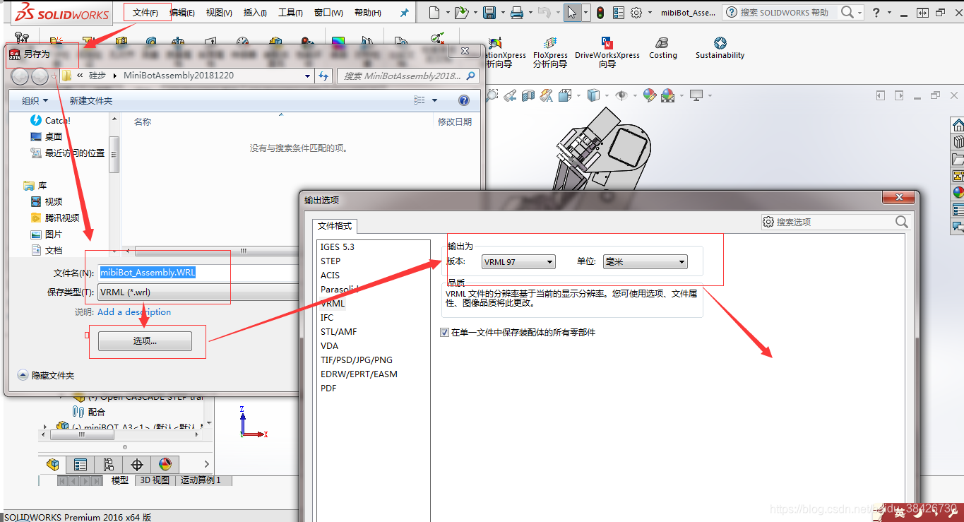Open the 插入(I) menu
Viewport: 964px width, 522px height.
pos(255,13)
